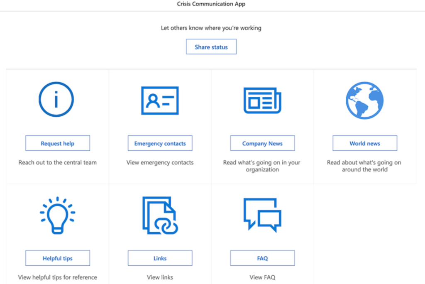Click the "View links" description text

[160, 277]
